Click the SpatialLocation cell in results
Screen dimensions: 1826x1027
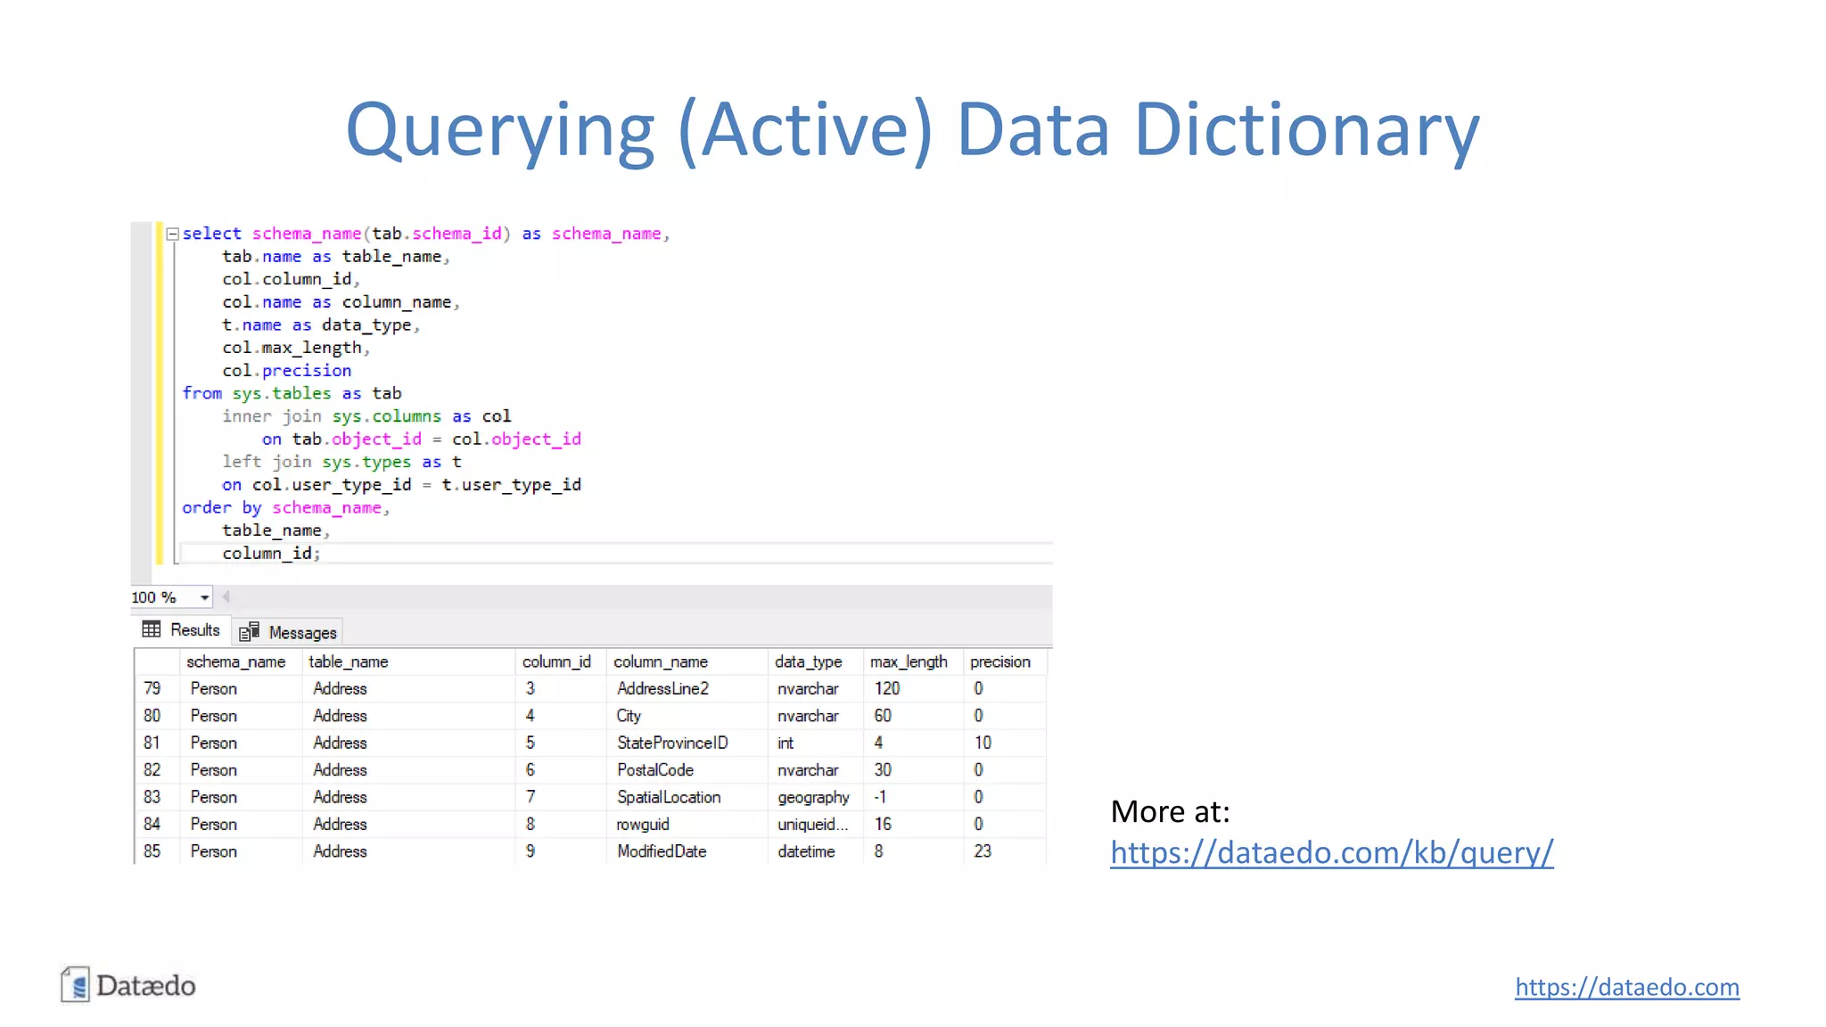pyautogui.click(x=669, y=797)
